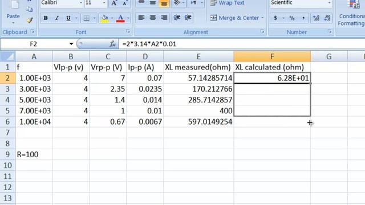Open the Scientific number format dropdown
This screenshot has width=365, height=205.
pyautogui.click(x=330, y=3)
